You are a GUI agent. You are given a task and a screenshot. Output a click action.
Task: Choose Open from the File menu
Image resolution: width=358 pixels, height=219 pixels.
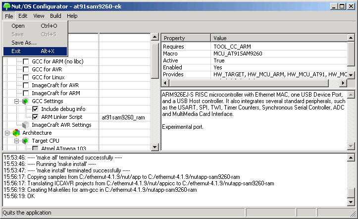(x=35, y=26)
